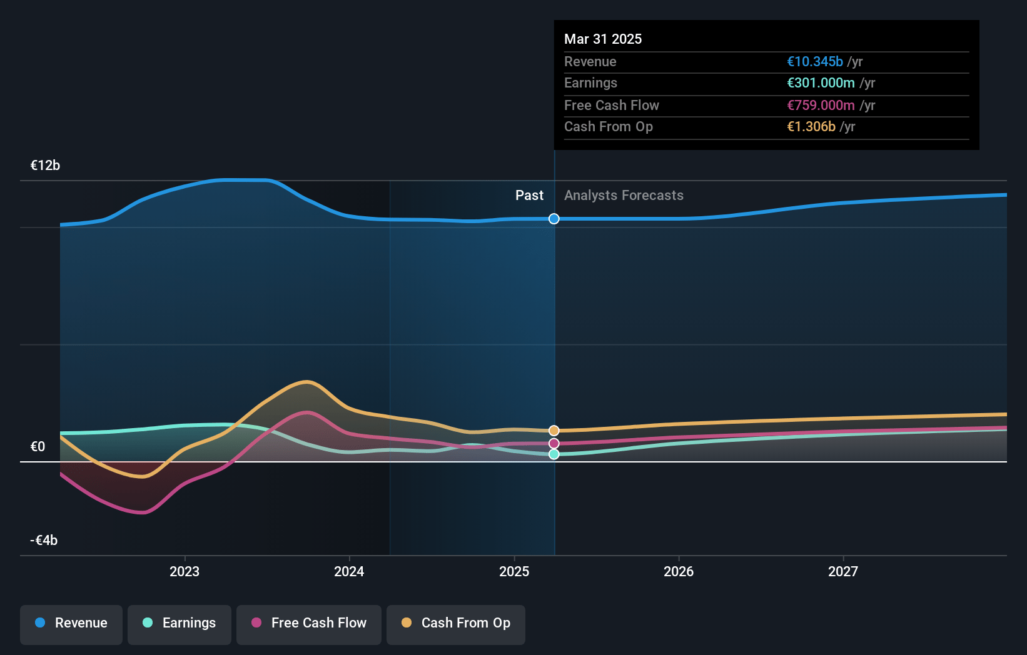1027x655 pixels.
Task: Click the €10.345b revenue value in tooltip
Action: click(815, 62)
